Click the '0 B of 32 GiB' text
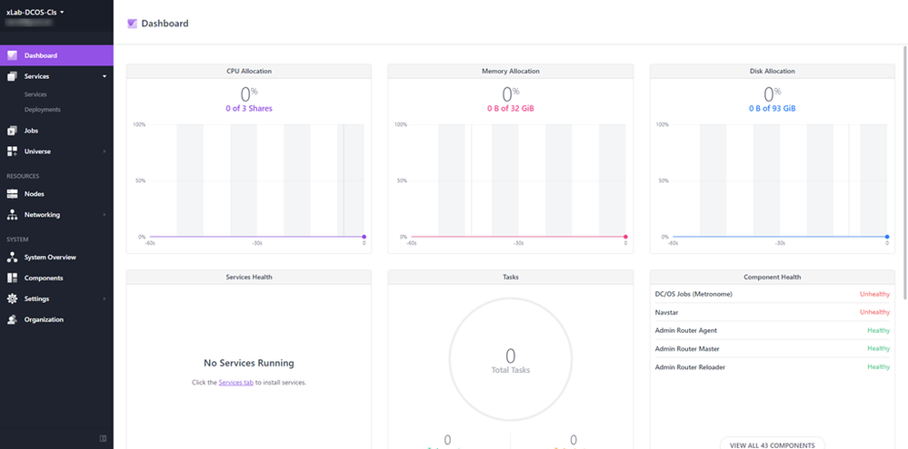Viewport: 908px width, 449px height. tap(511, 108)
